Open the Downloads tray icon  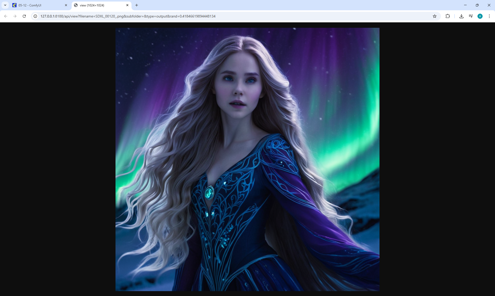(x=461, y=16)
